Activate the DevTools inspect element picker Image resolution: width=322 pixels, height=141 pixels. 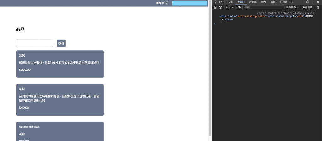tap(215, 2)
